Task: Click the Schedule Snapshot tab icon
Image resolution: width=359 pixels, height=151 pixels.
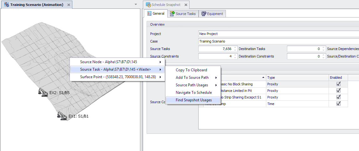Action: click(148, 5)
